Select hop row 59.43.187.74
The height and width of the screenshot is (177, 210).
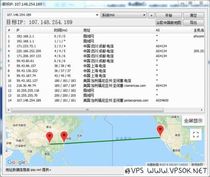pos(105,76)
